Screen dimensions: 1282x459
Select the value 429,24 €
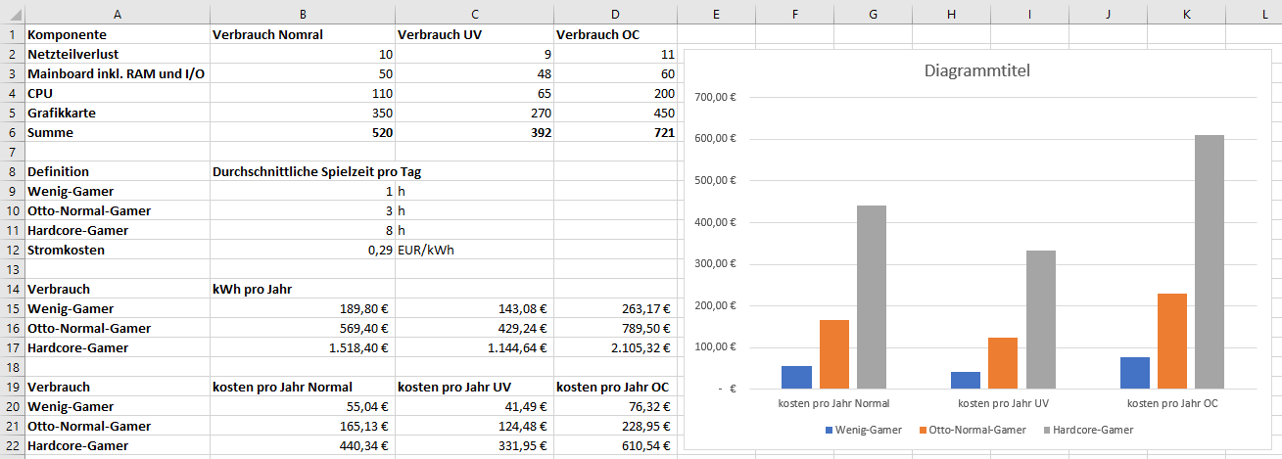tap(474, 328)
